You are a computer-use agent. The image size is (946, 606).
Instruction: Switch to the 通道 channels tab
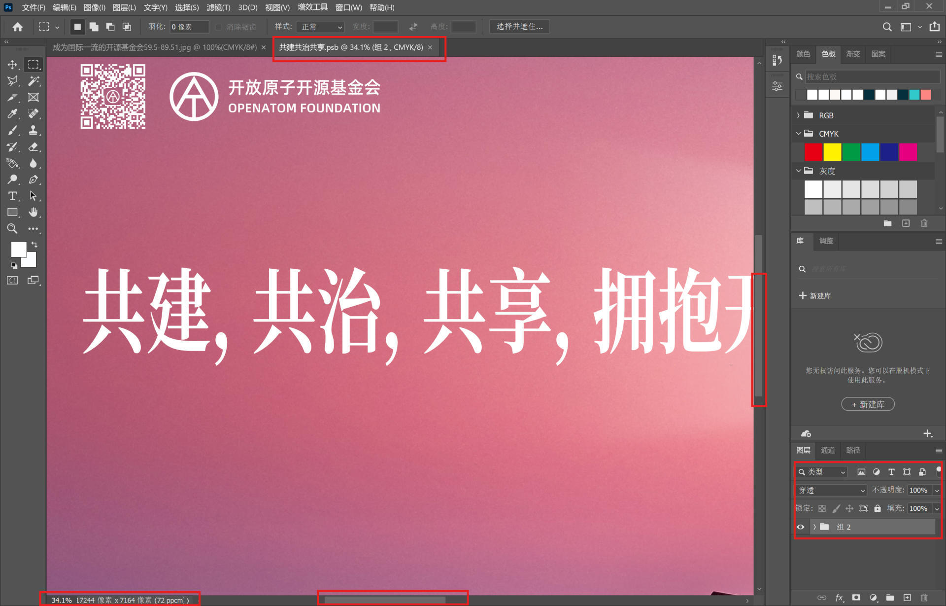[827, 450]
